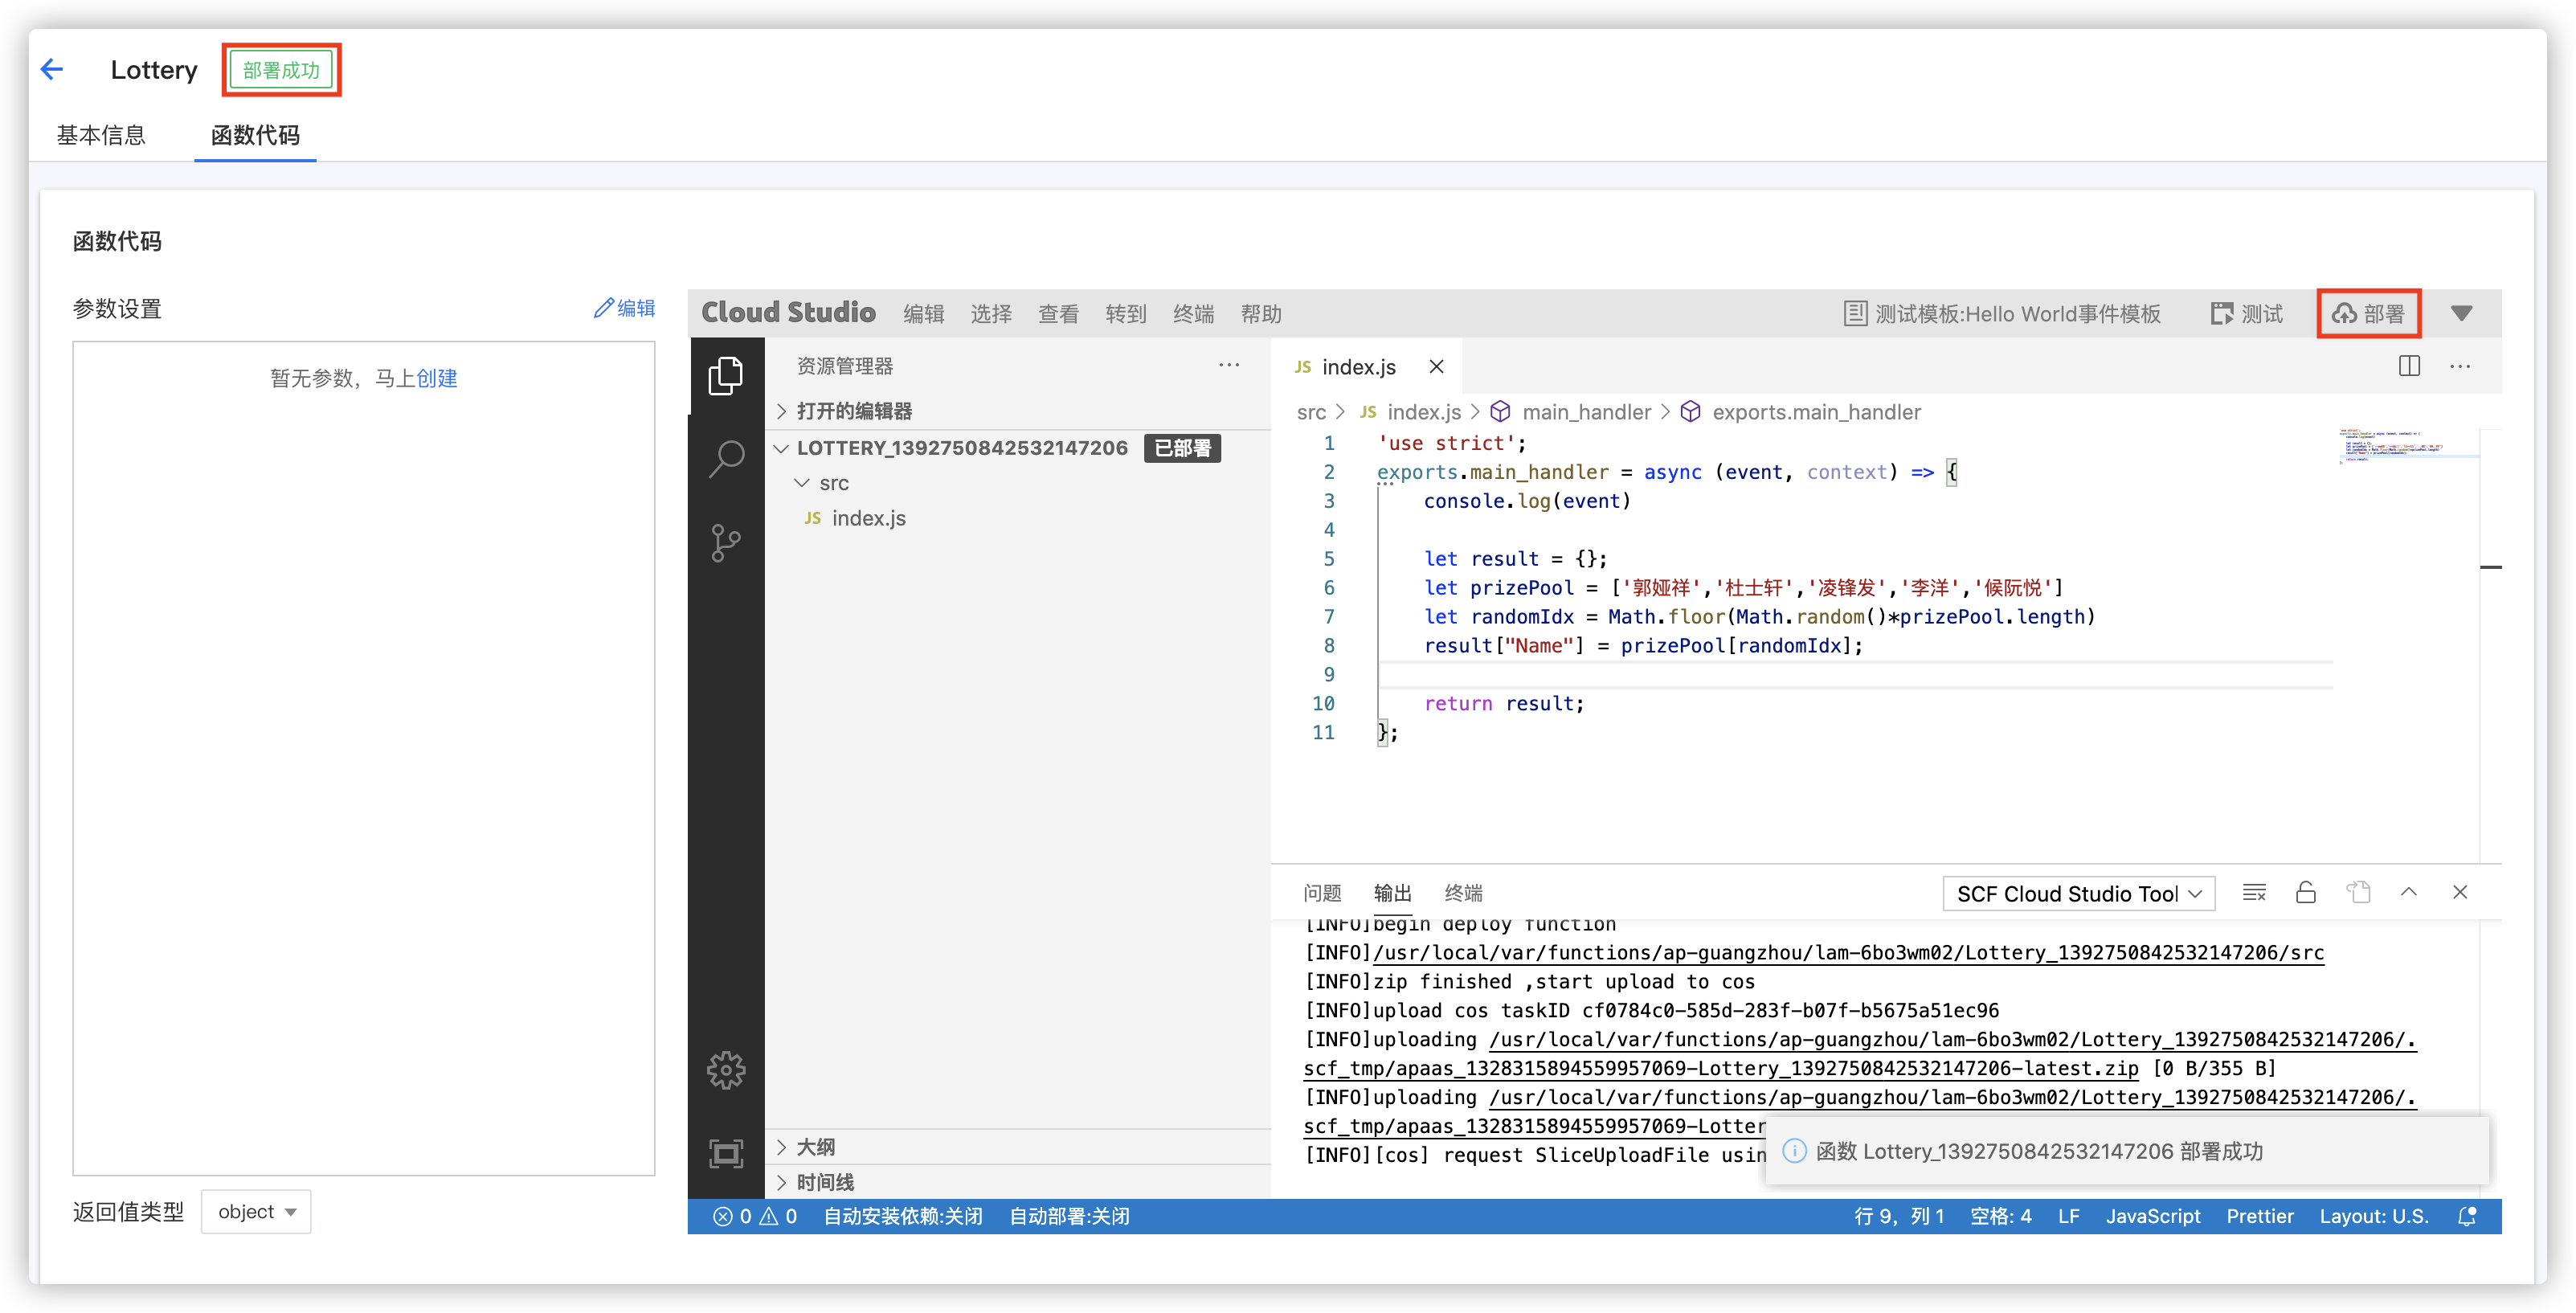Click the notification bell in status bar
The width and height of the screenshot is (2576, 1313).
[x=2467, y=1216]
